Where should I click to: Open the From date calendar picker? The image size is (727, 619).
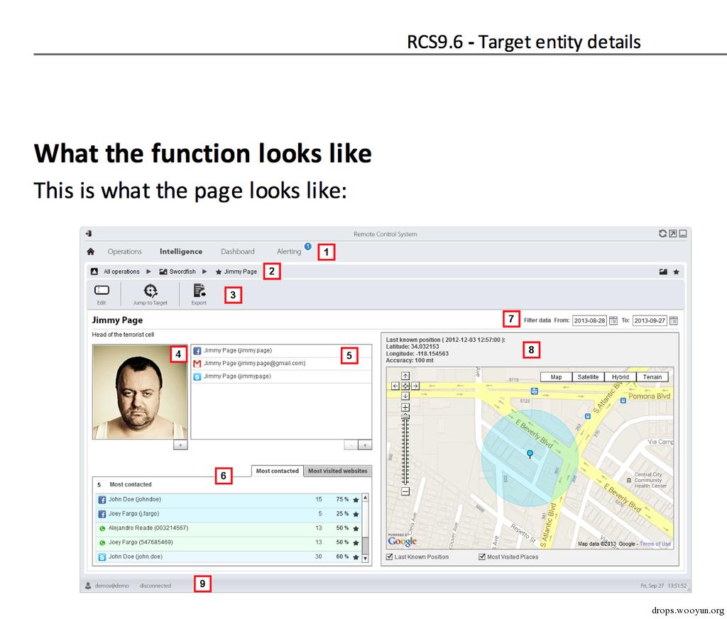[x=613, y=320]
